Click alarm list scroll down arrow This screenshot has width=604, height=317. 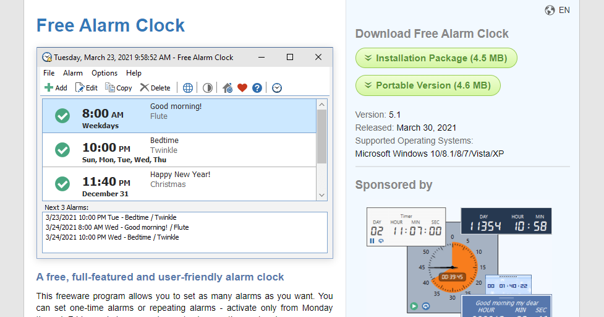[322, 195]
